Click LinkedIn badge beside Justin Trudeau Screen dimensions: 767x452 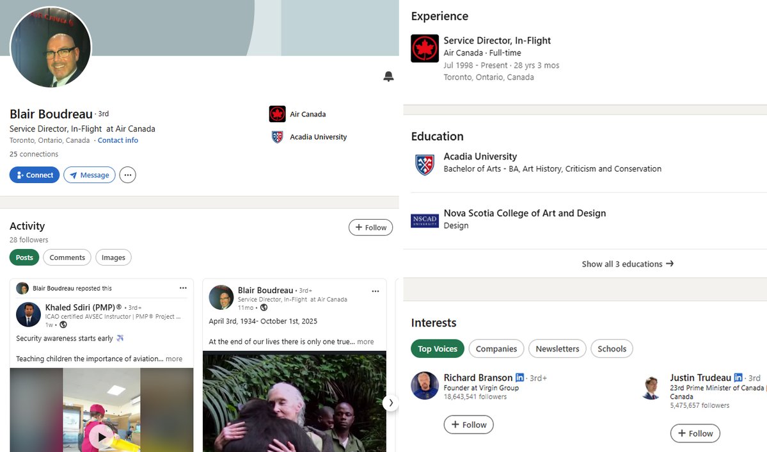738,378
